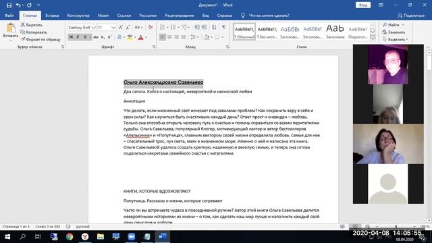Click the numbered list icon

click(173, 27)
